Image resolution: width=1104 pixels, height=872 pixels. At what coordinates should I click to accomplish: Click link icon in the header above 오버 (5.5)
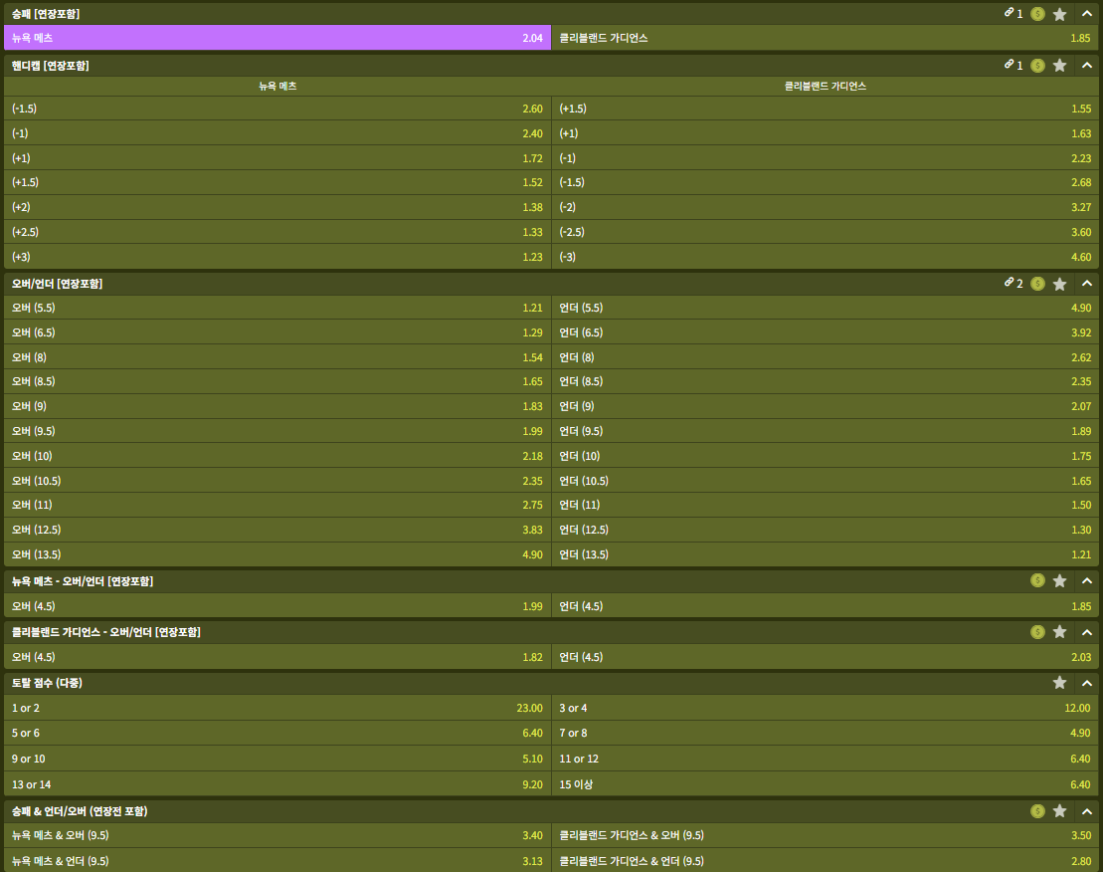[x=1009, y=283]
